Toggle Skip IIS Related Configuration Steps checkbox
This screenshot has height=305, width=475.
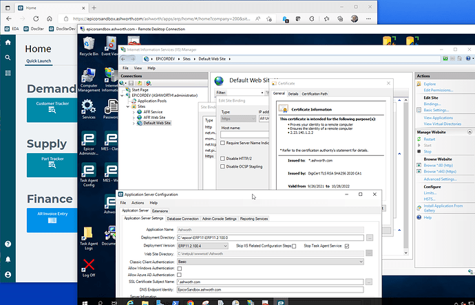click(x=294, y=246)
